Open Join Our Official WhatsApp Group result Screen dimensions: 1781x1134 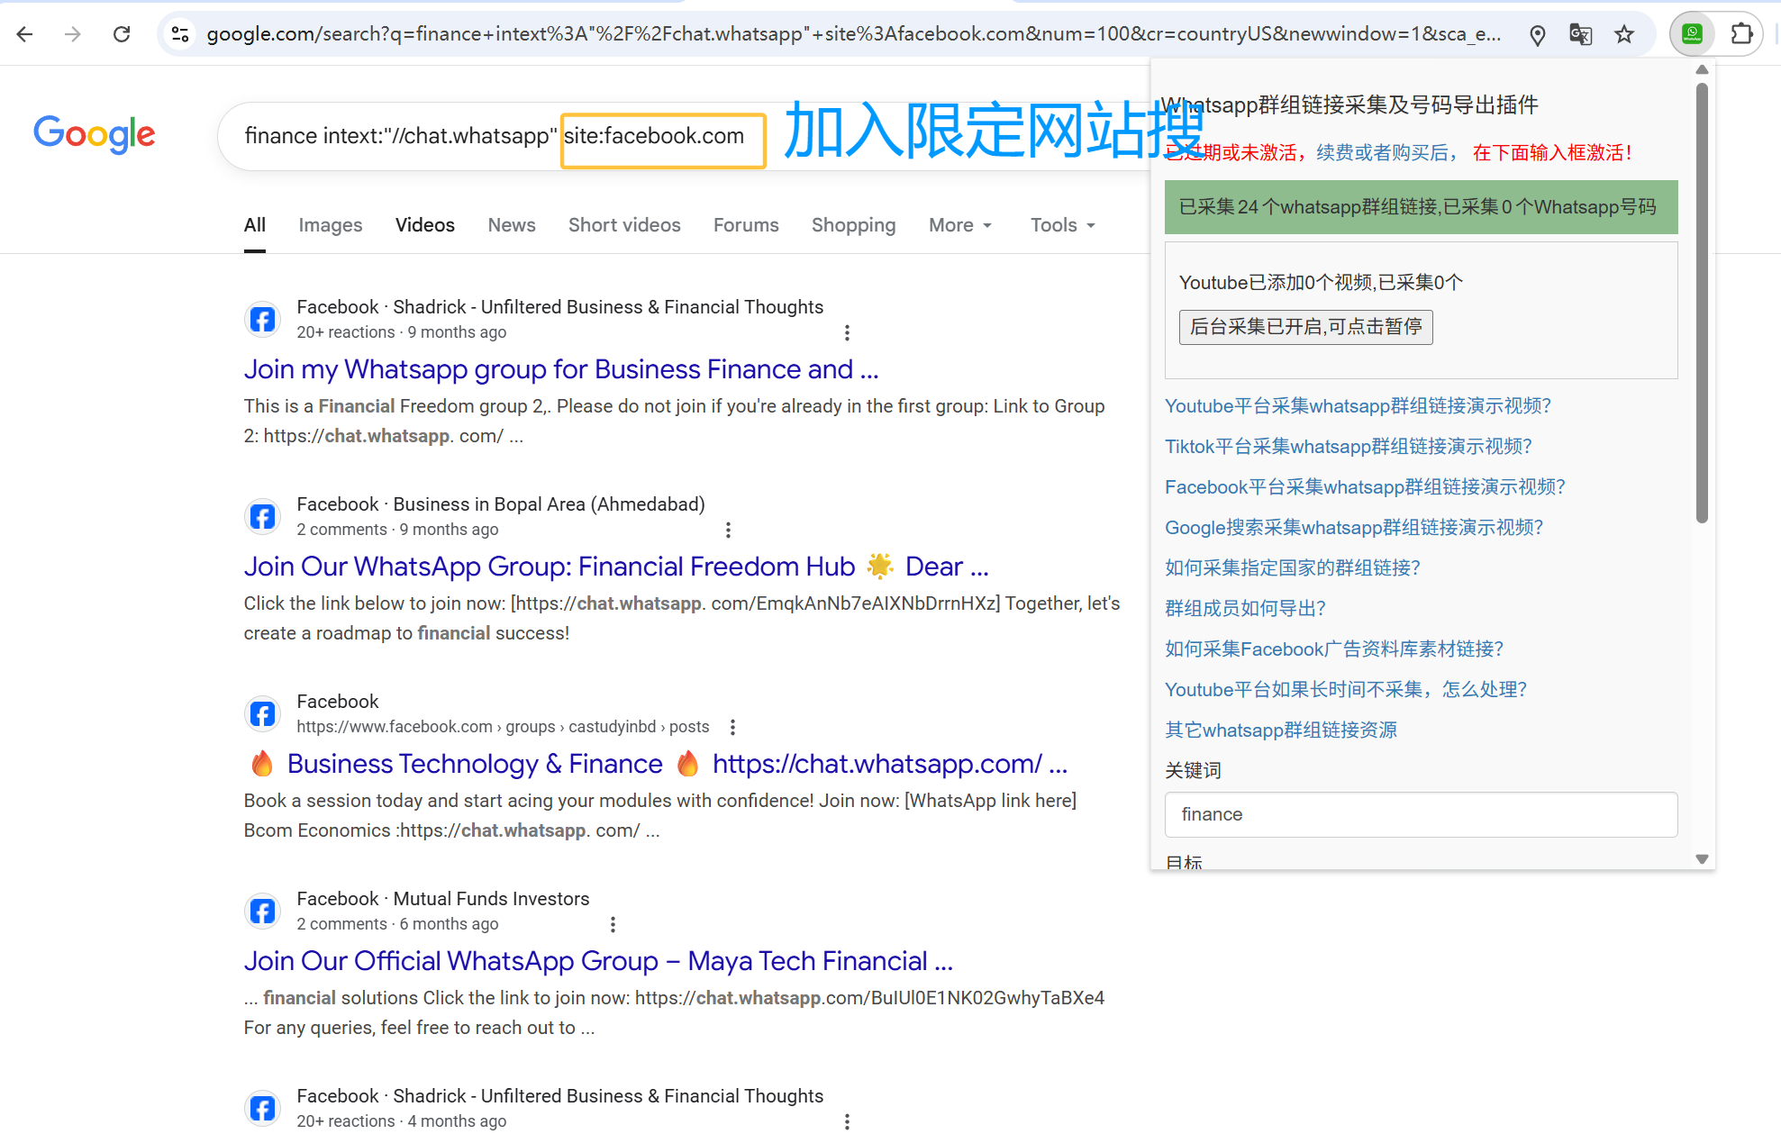point(597,961)
